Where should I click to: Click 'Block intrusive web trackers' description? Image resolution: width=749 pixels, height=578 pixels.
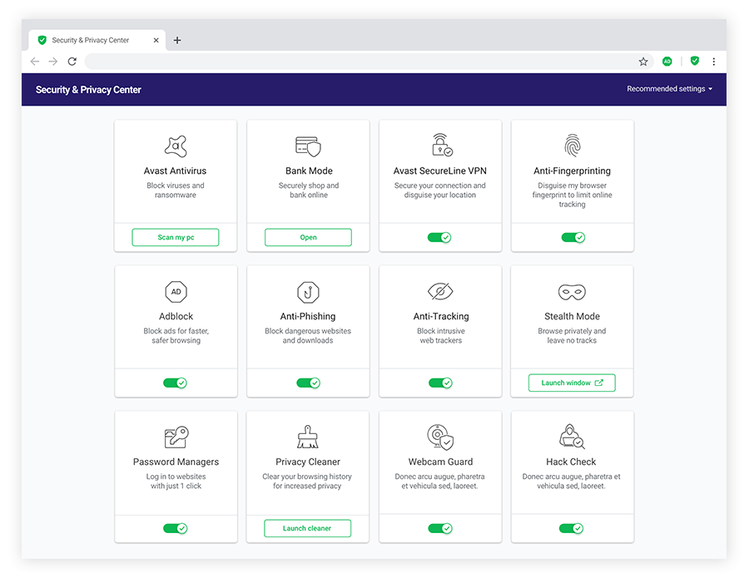pyautogui.click(x=441, y=335)
